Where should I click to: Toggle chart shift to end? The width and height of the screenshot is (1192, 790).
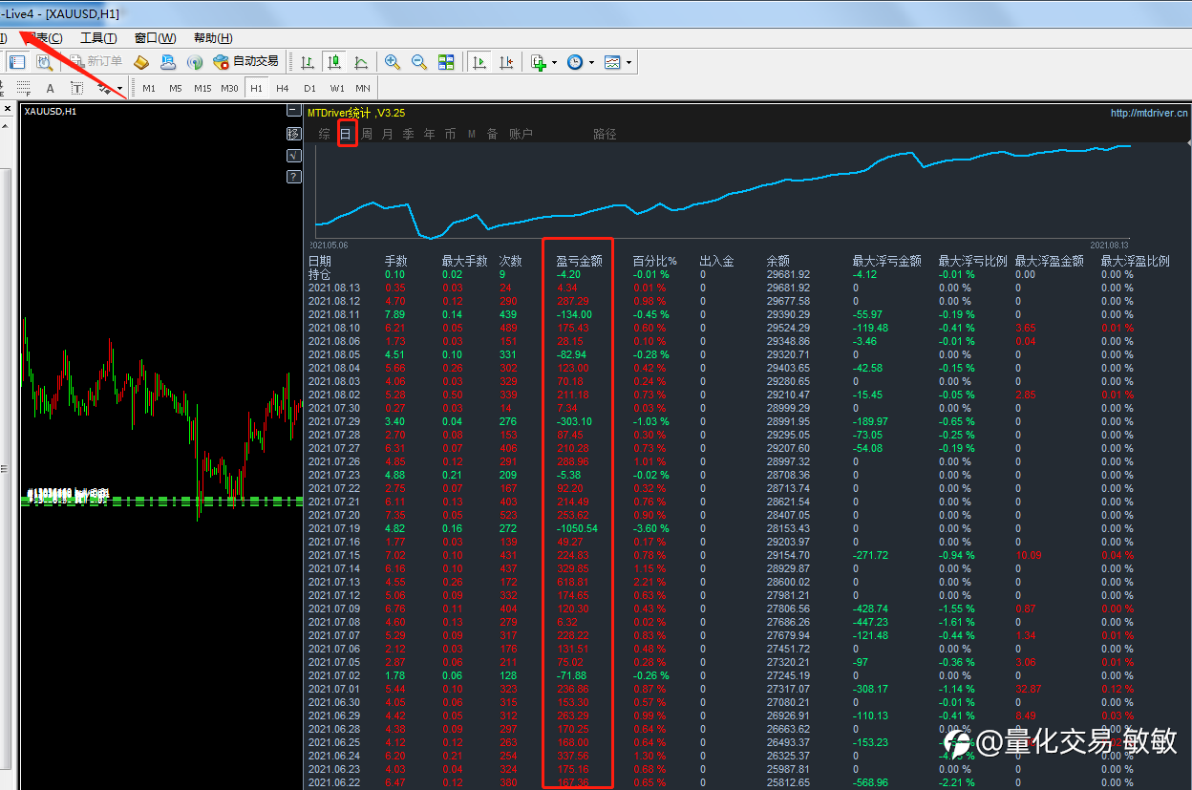[506, 62]
